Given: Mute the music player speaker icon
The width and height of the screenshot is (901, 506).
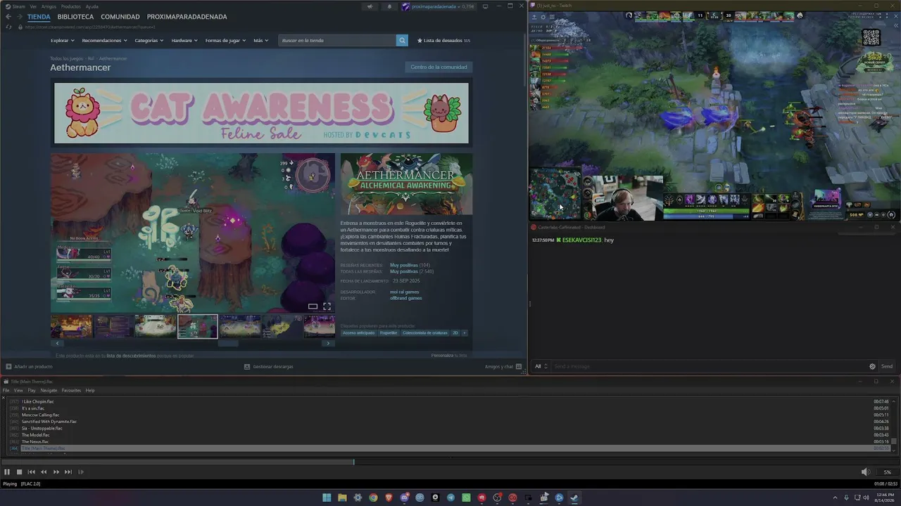Looking at the screenshot, I should 866,472.
